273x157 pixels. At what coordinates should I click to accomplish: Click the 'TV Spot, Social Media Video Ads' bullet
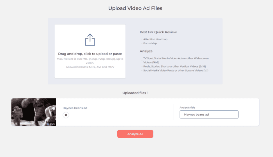pyautogui.click(x=176, y=60)
